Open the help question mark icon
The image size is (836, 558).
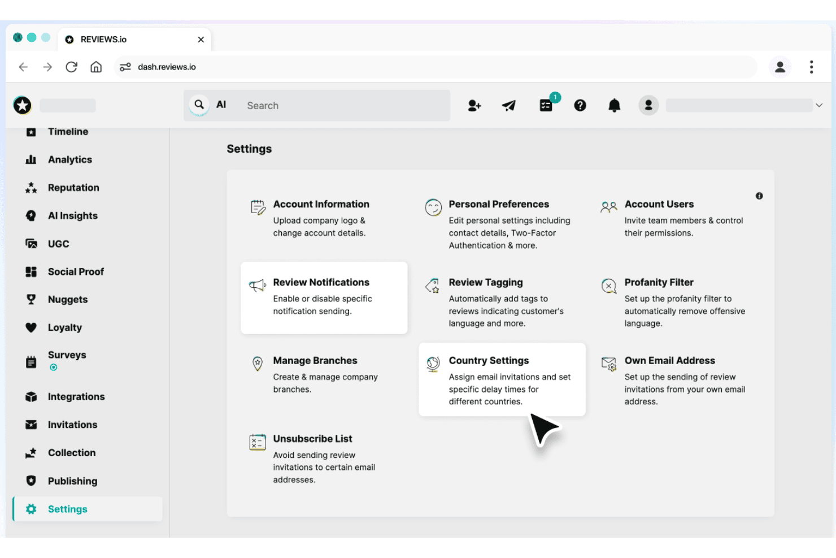[580, 105]
